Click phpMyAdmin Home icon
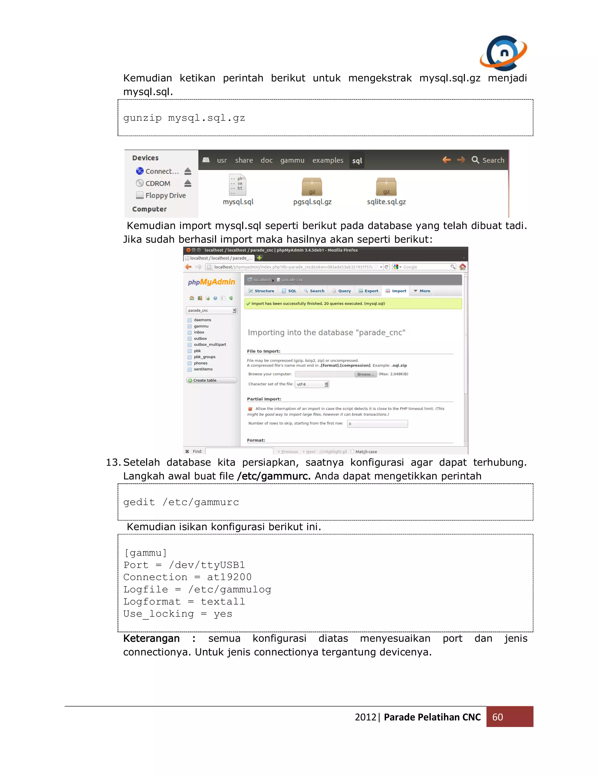 tap(192, 298)
